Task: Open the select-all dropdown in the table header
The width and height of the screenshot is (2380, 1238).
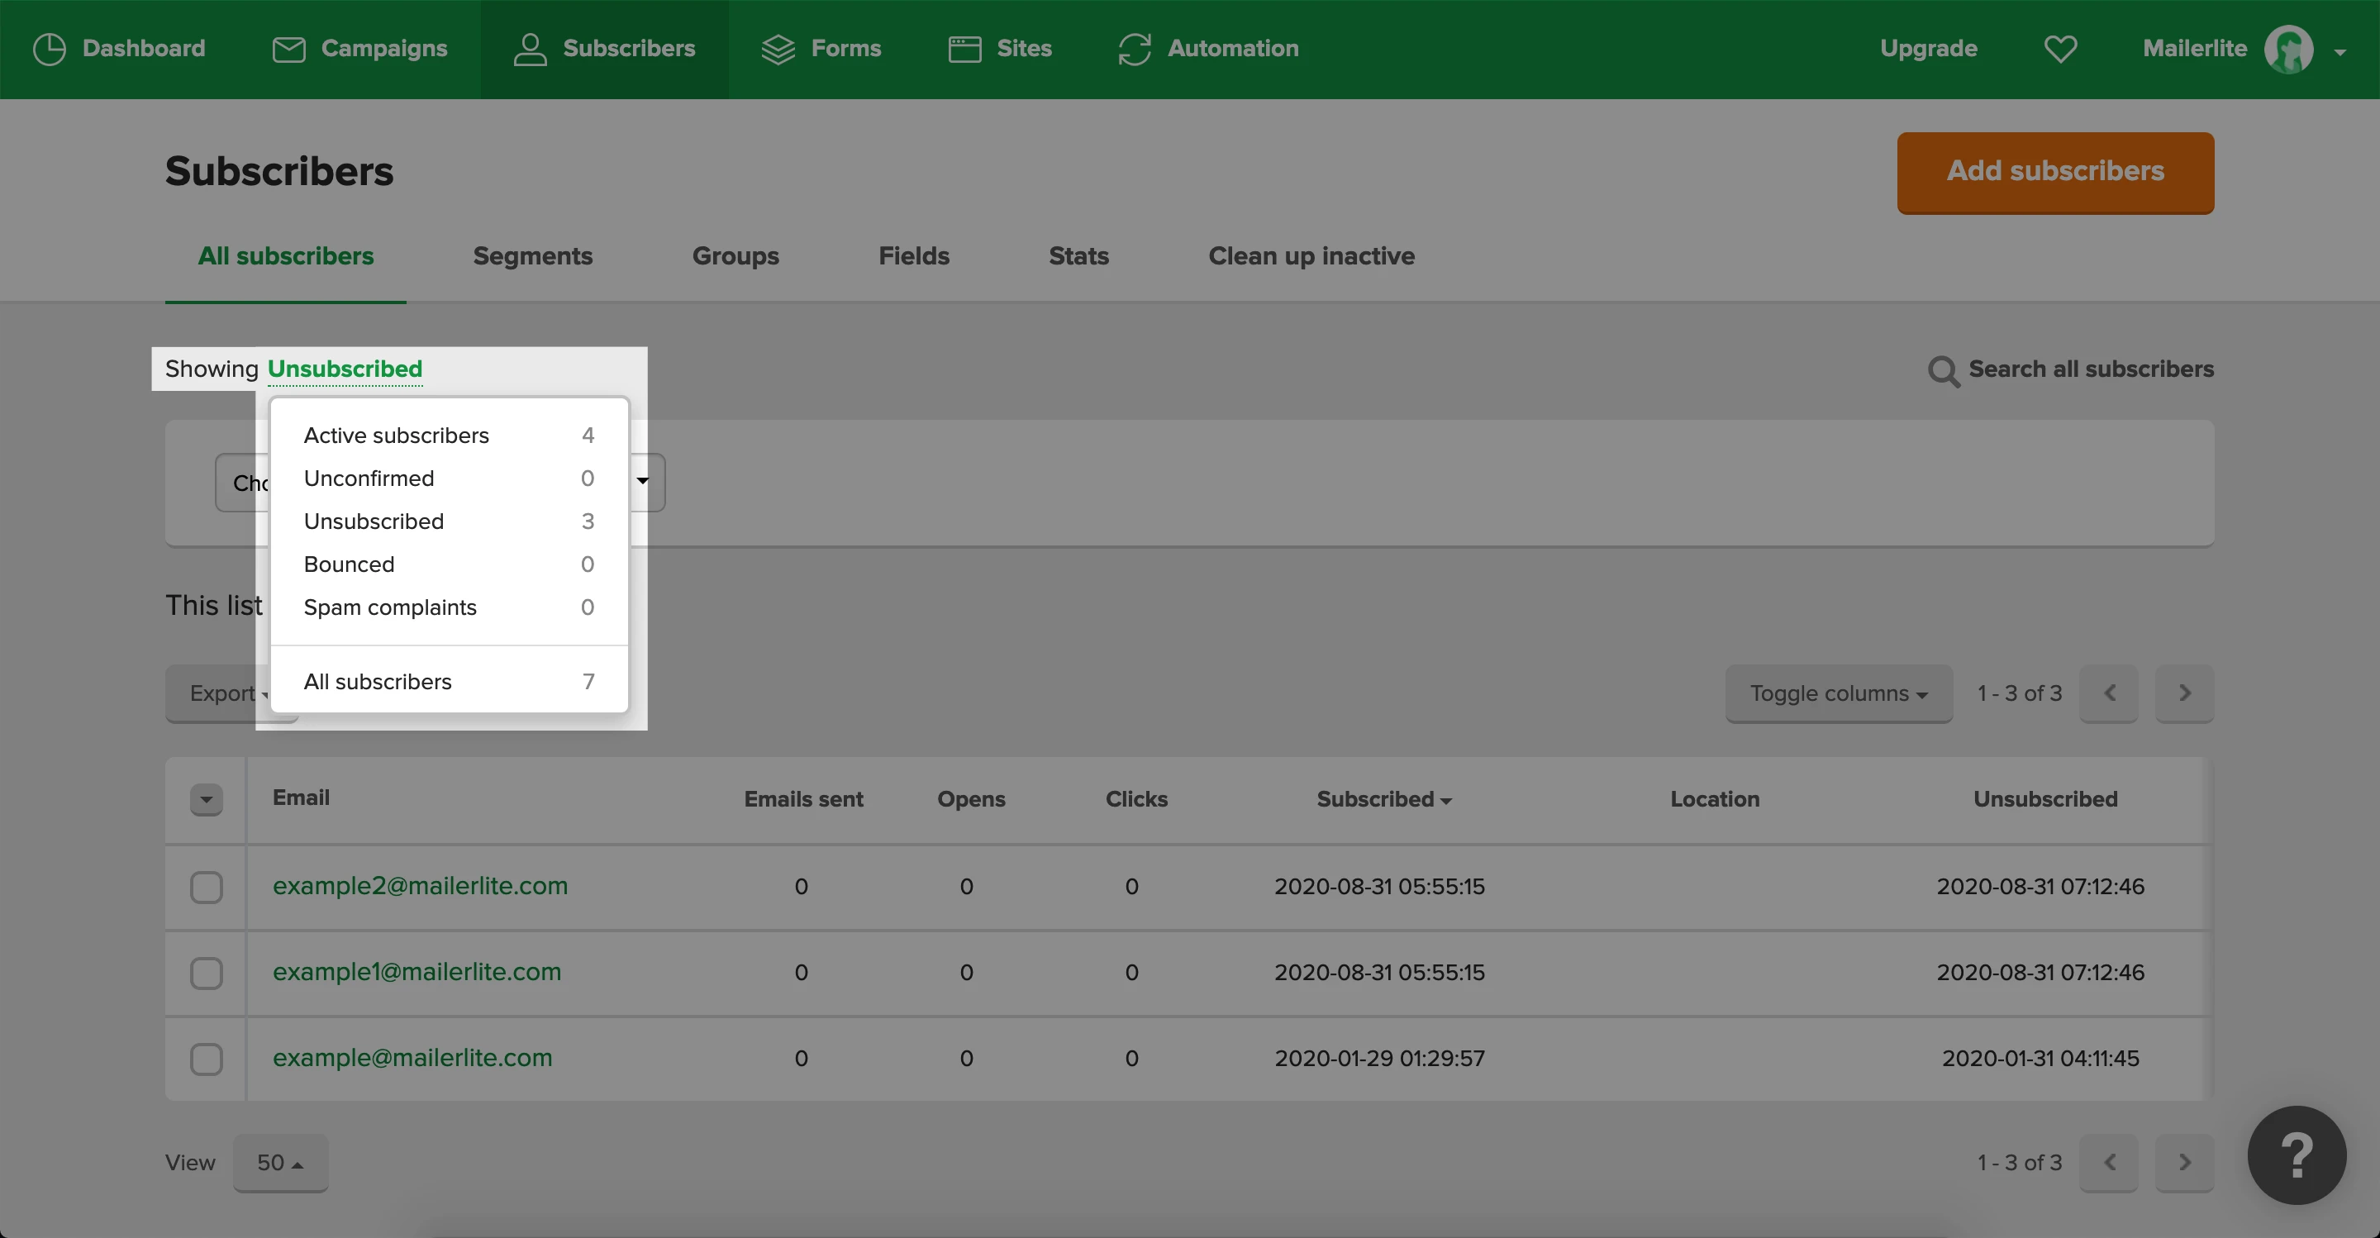Action: 206,799
